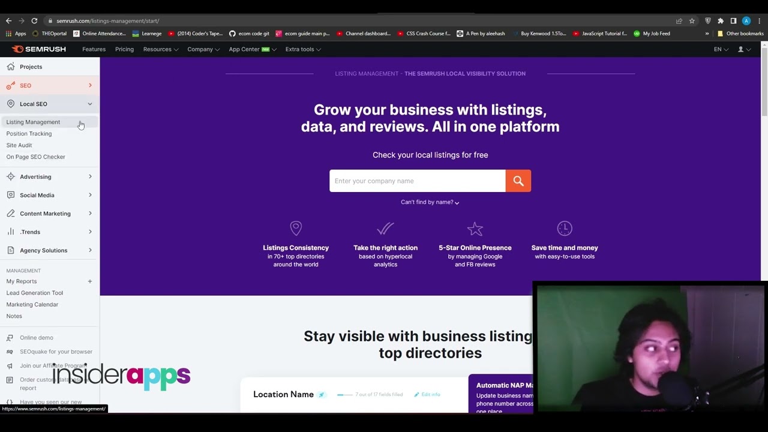768x432 pixels.
Task: Click the Local SEO pin icon
Action: [x=11, y=104]
